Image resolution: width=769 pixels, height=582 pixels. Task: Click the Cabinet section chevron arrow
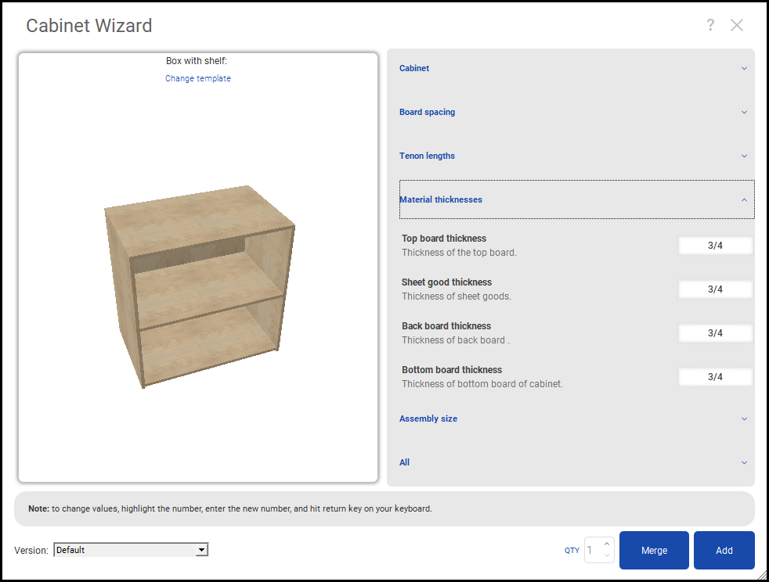click(744, 69)
